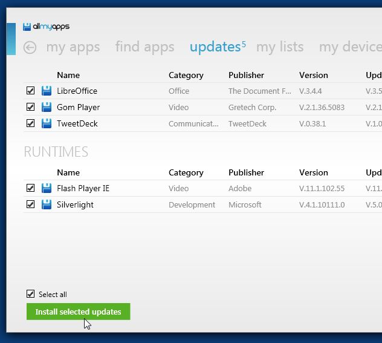Click version V.11.1.102.55 cell

[322, 189]
